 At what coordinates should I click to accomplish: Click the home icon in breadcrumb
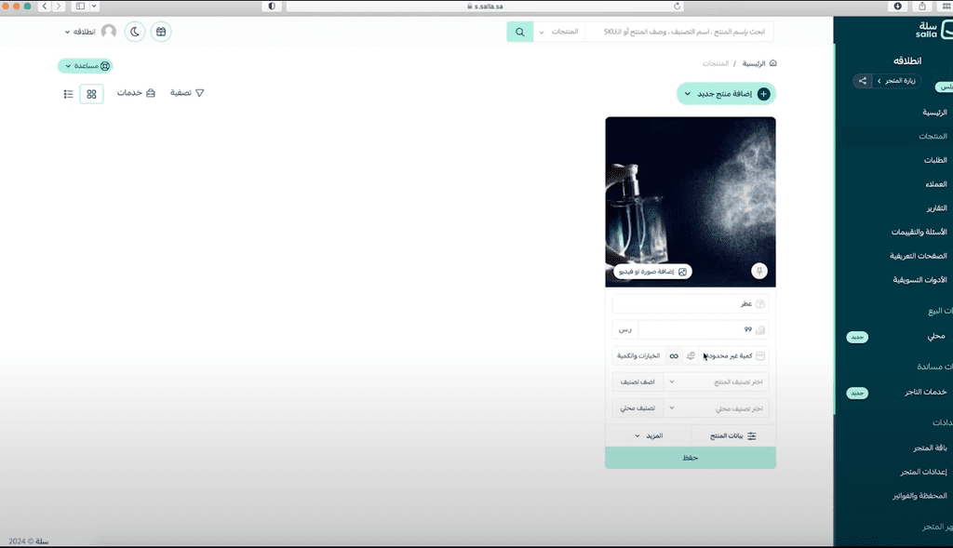773,63
